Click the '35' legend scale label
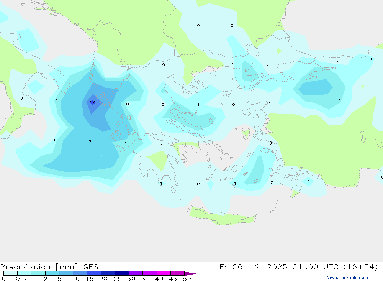The width and height of the screenshot is (383, 281). 145,279
